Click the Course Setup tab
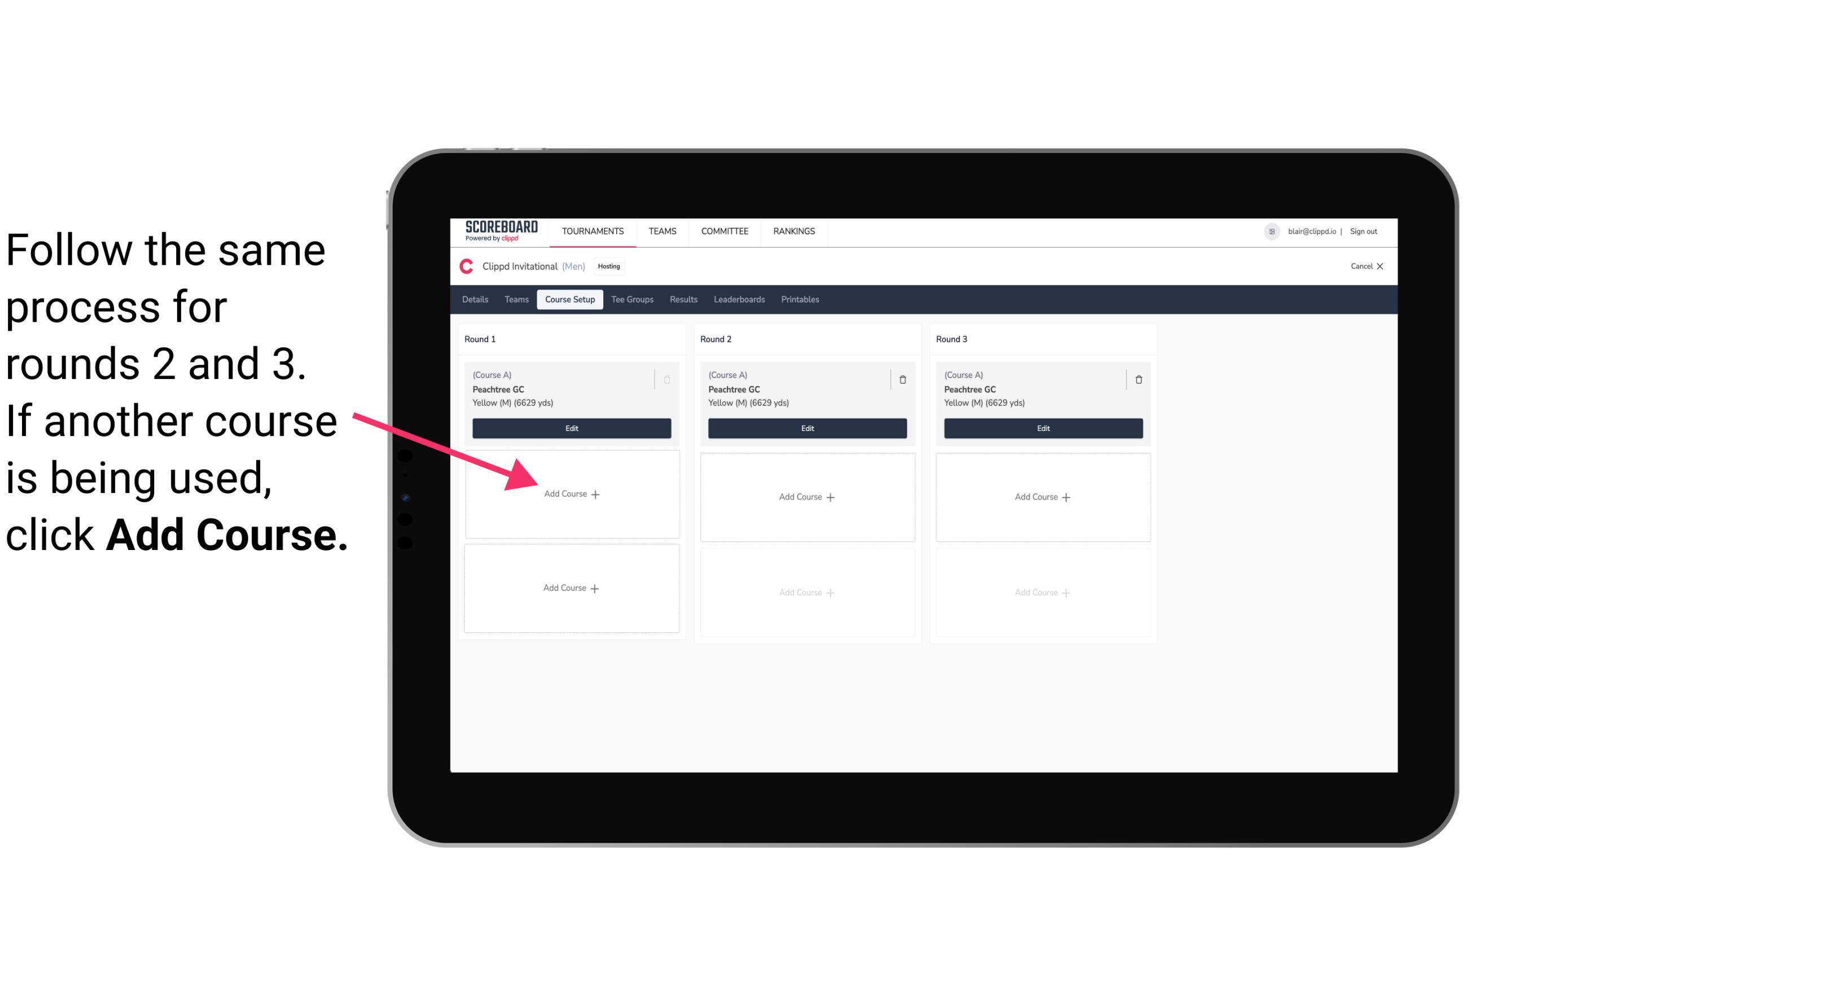 [x=569, y=300]
